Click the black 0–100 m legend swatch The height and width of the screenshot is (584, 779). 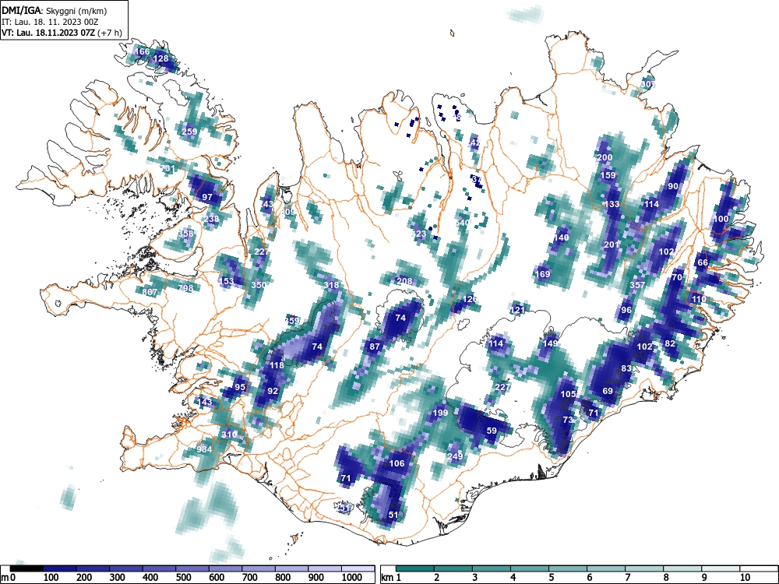26,568
